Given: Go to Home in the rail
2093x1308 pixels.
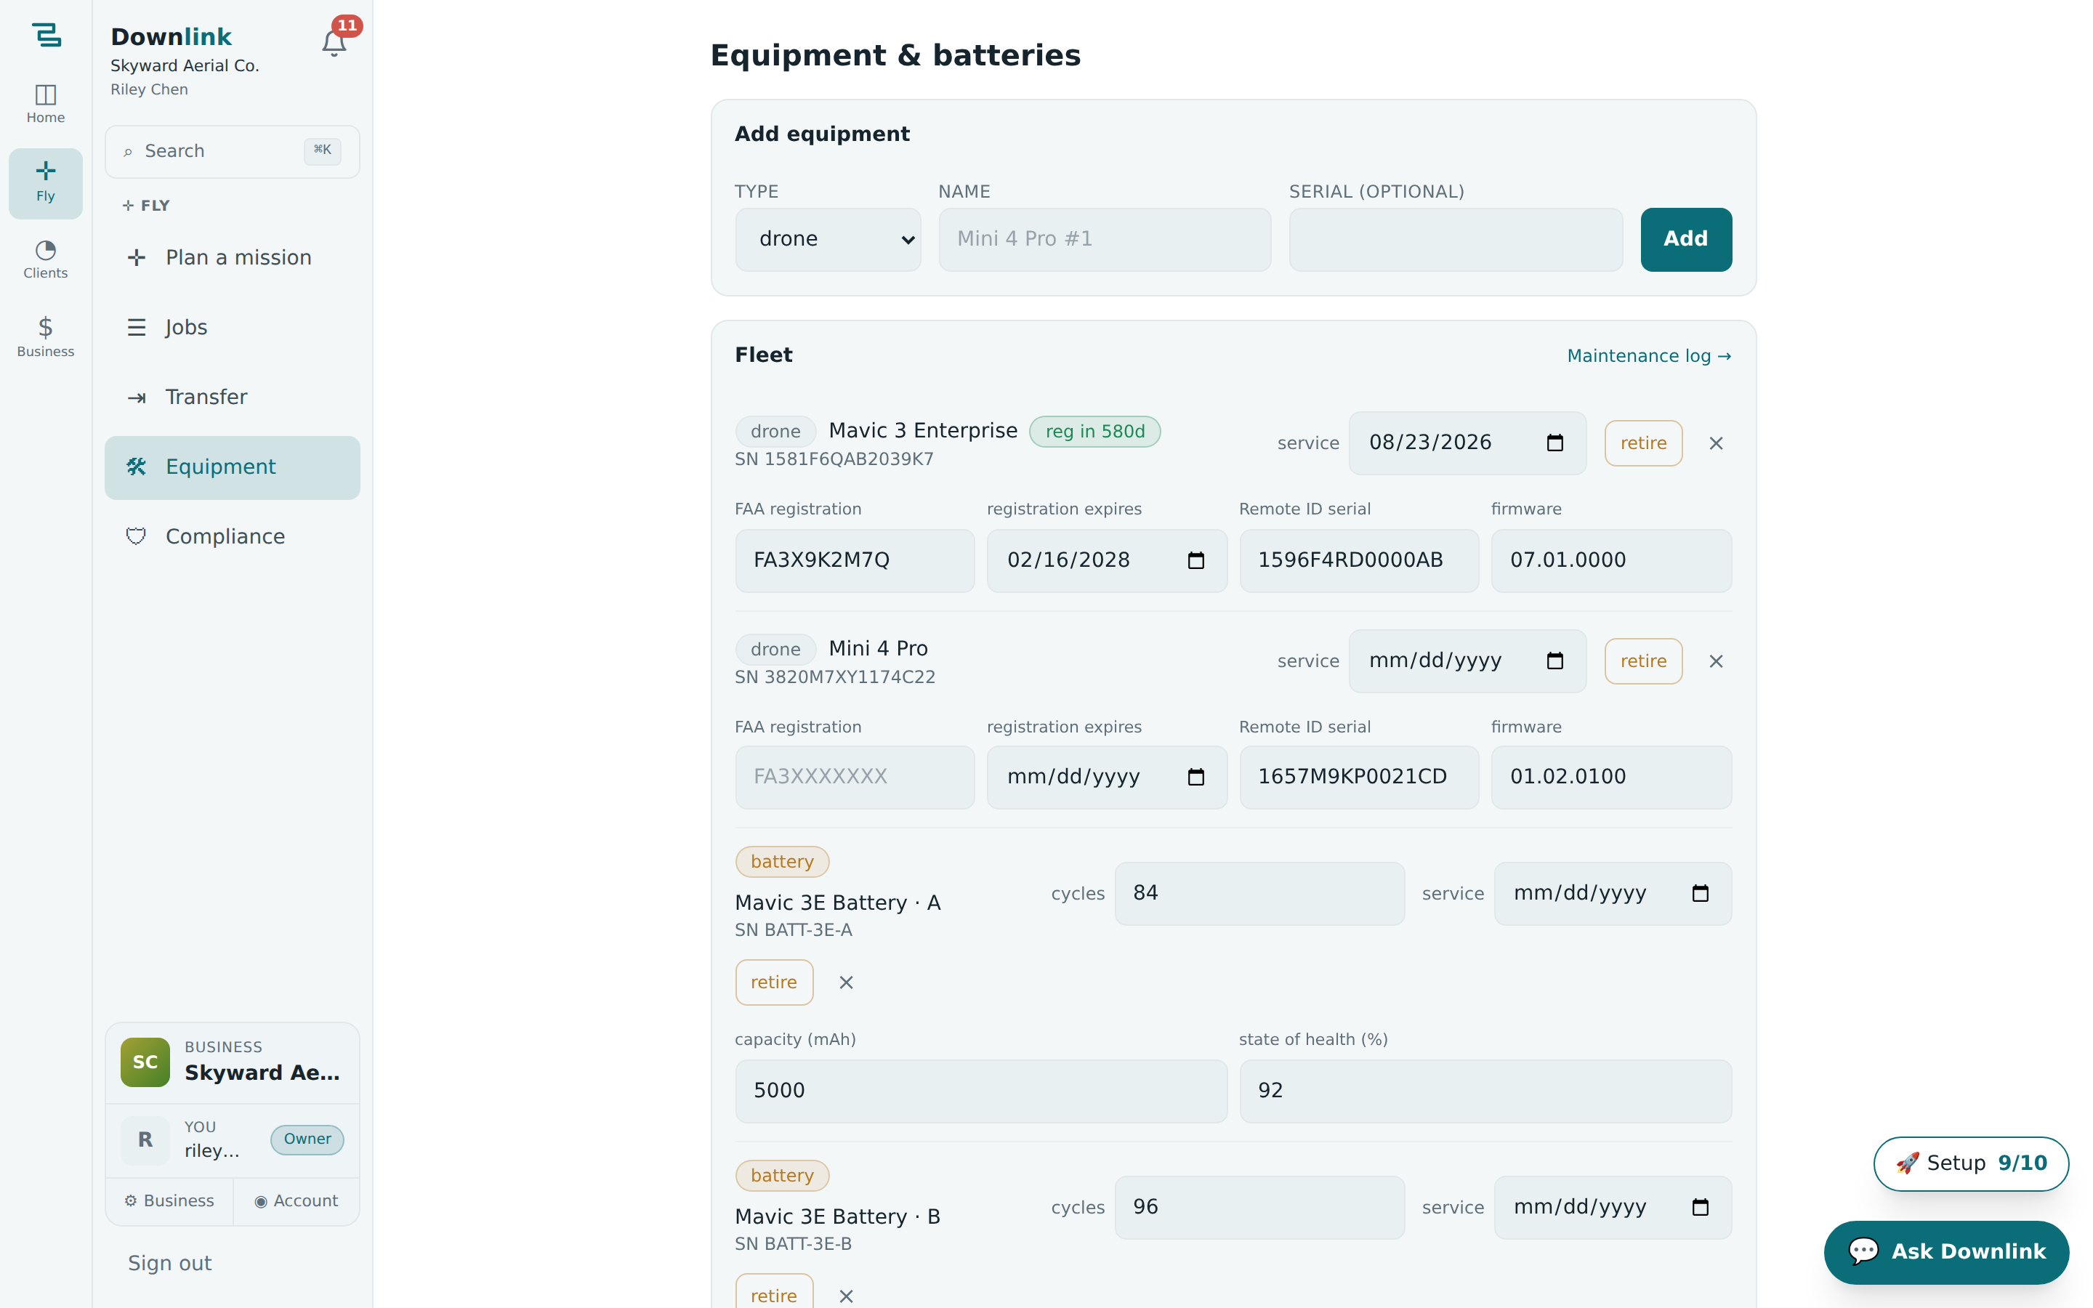Looking at the screenshot, I should point(46,104).
